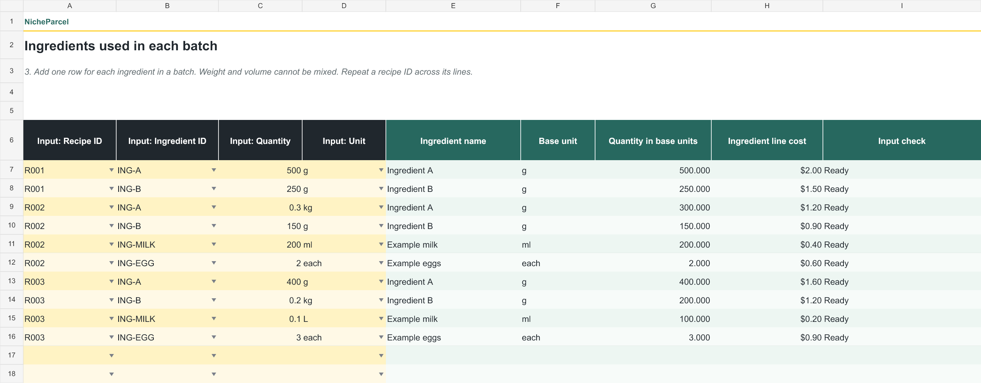981x383 pixels.
Task: Select the Example eggs cell in row 12
Action: (453, 263)
